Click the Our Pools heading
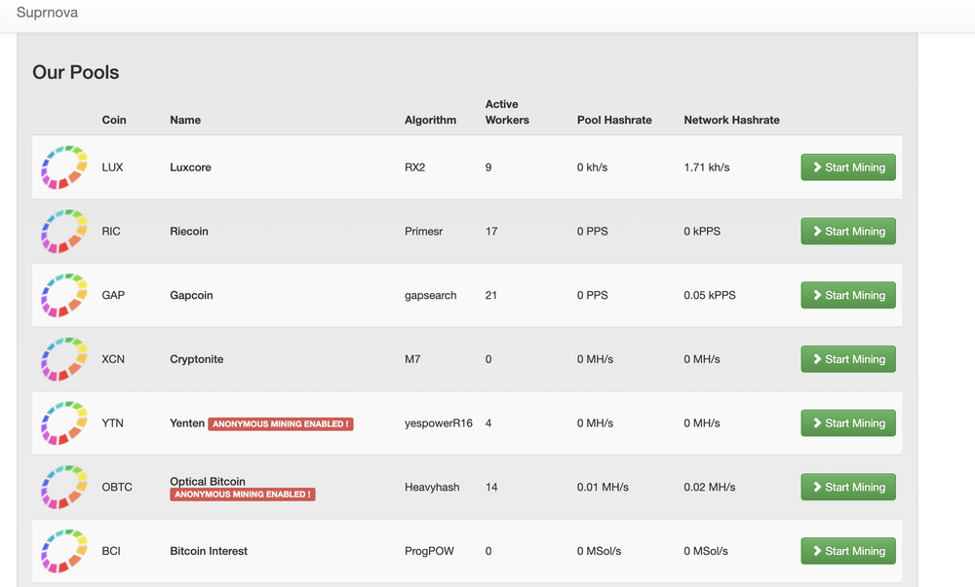 click(x=76, y=72)
